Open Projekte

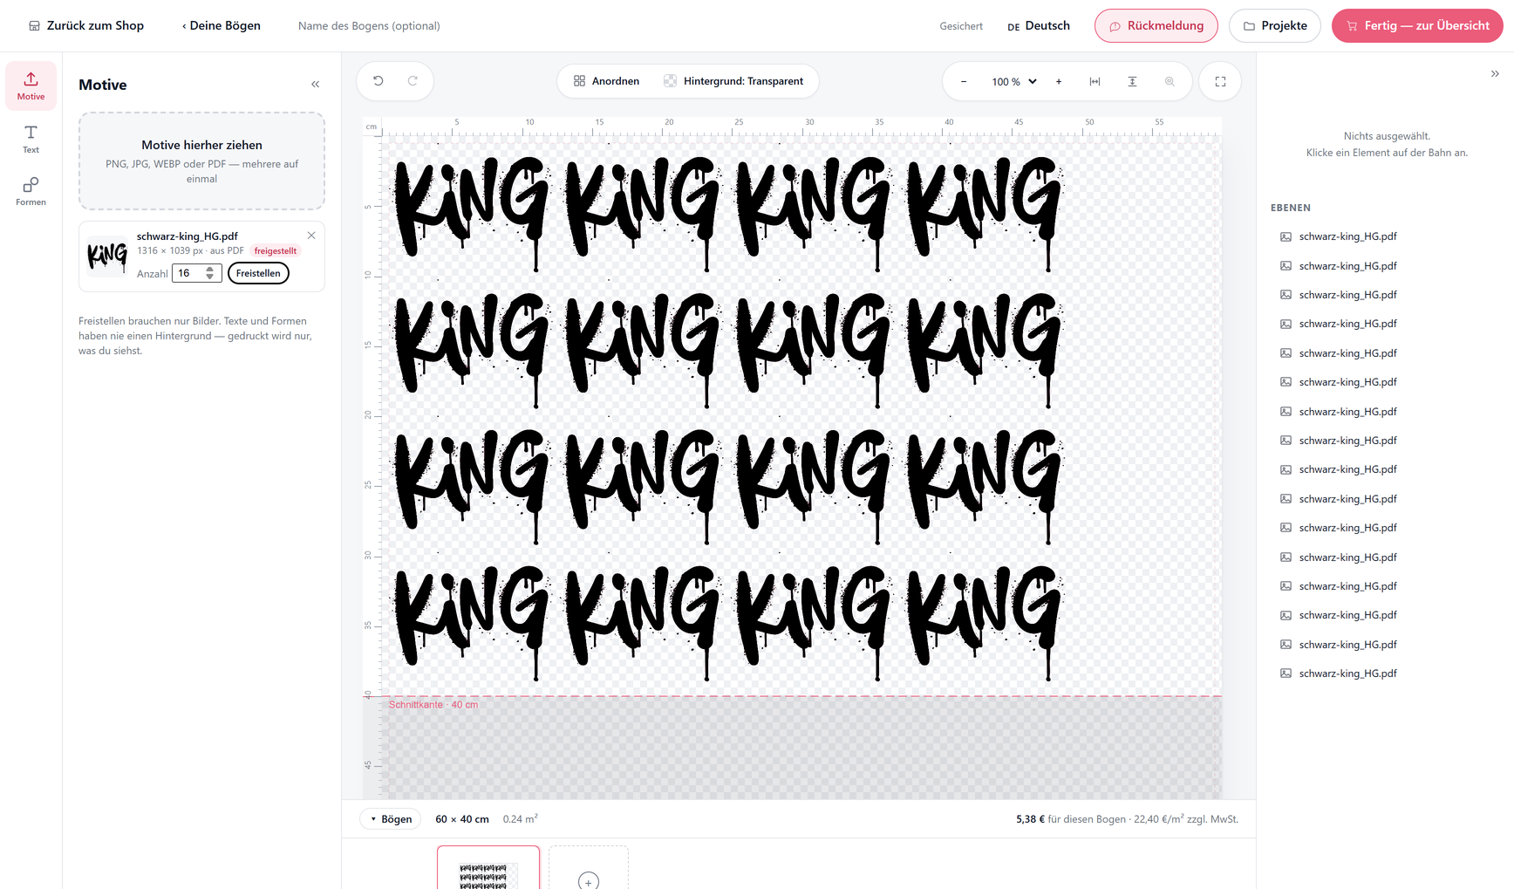pos(1274,26)
